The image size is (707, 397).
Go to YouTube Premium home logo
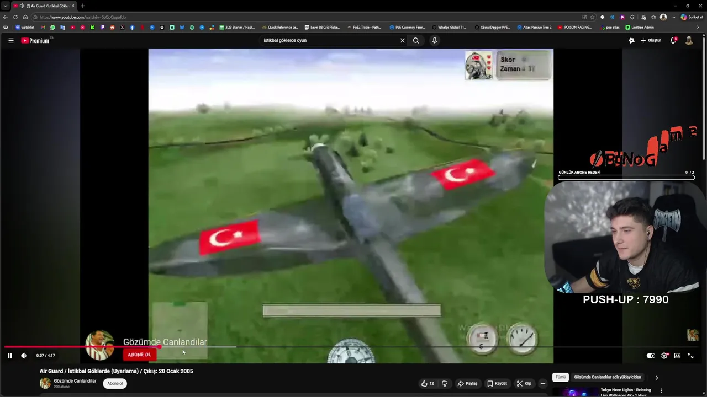click(x=35, y=40)
